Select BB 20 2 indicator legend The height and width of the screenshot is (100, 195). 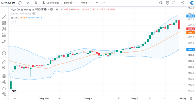[x=15, y=18]
